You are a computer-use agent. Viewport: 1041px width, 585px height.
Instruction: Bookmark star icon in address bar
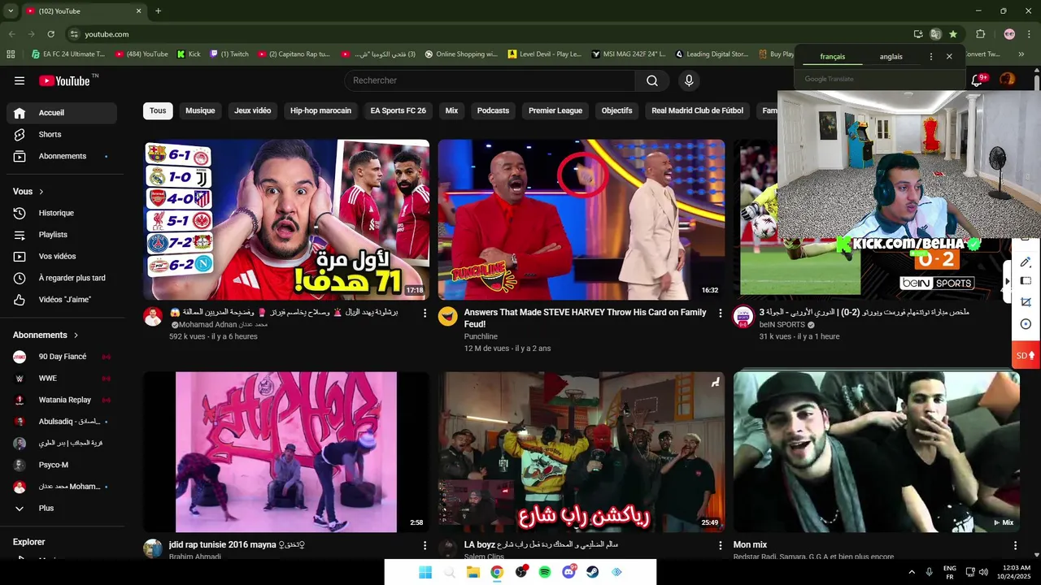[953, 34]
